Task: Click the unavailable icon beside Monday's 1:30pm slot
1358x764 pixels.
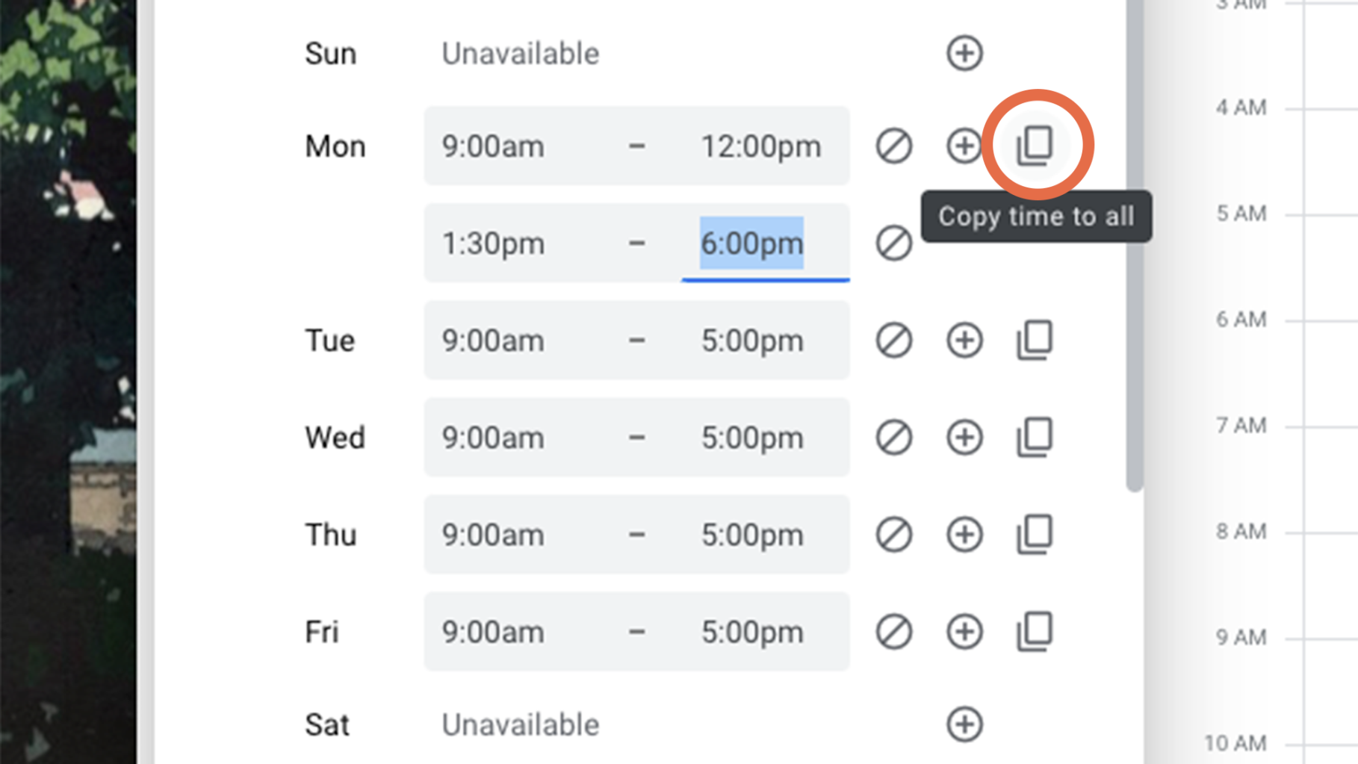Action: click(x=893, y=243)
